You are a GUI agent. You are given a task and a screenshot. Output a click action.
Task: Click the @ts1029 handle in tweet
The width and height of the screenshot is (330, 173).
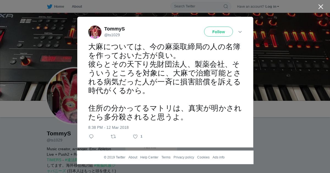[x=112, y=35]
